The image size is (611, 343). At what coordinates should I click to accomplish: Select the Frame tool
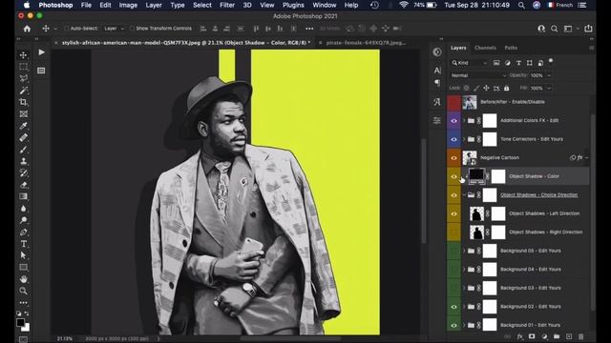[x=23, y=114]
